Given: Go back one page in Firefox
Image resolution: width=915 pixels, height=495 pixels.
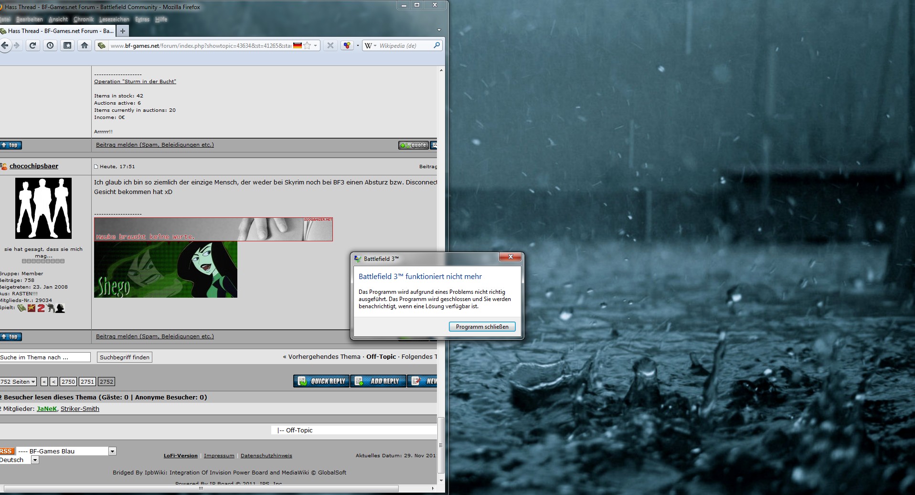Looking at the screenshot, I should pyautogui.click(x=5, y=45).
